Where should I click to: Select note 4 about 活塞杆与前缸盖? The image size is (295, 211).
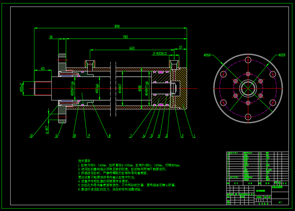pos(104,181)
